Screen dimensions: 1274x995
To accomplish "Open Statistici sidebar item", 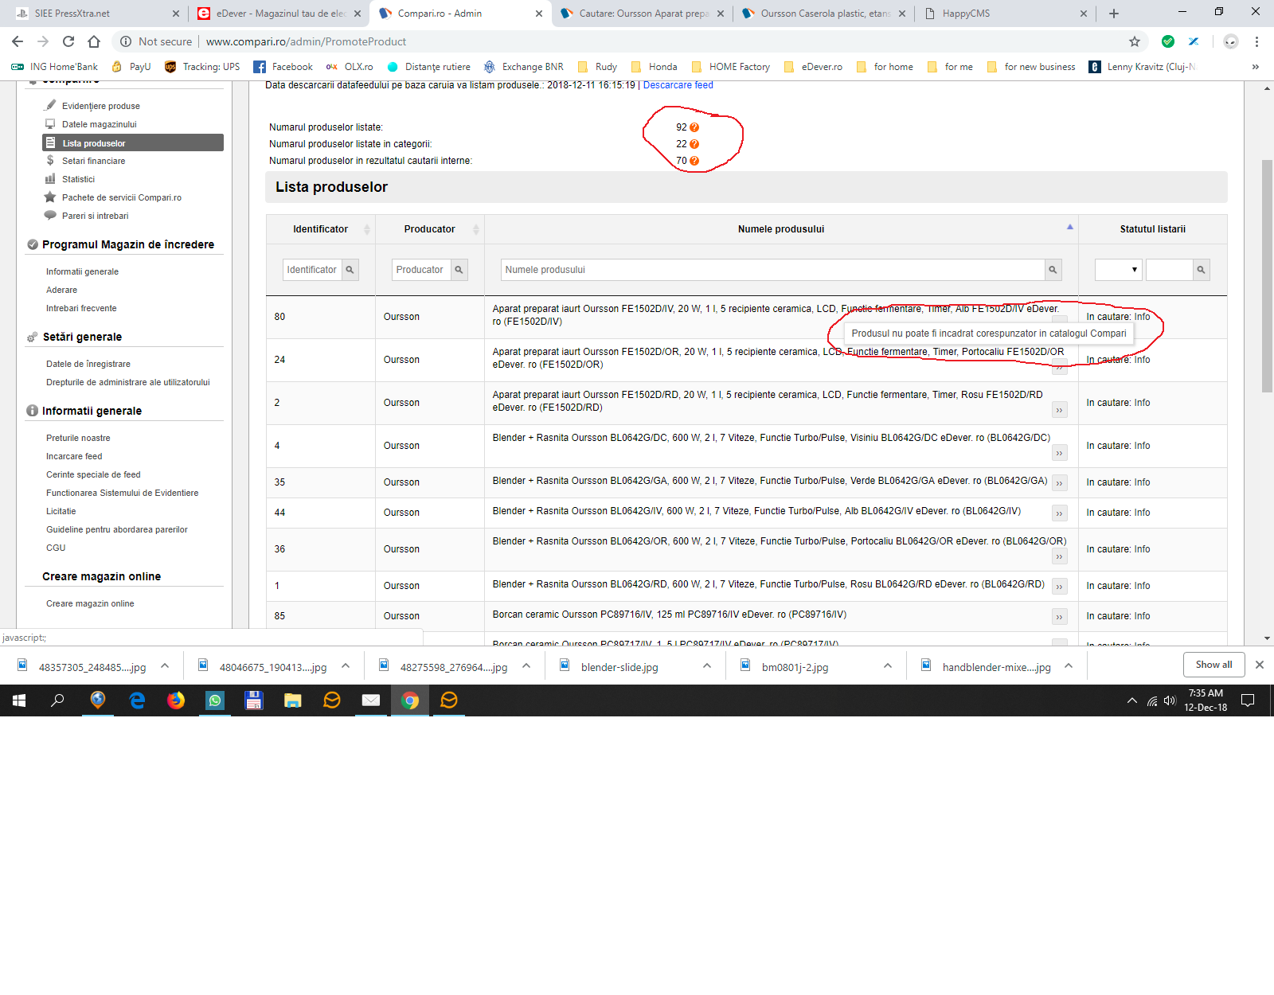I will [x=78, y=179].
